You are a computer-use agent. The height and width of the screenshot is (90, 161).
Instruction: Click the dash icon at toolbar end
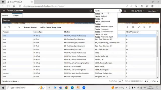[x=156, y=27]
